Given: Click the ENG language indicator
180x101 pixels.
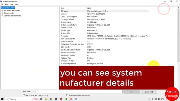Looking at the screenshot, I should pyautogui.click(x=163, y=99).
